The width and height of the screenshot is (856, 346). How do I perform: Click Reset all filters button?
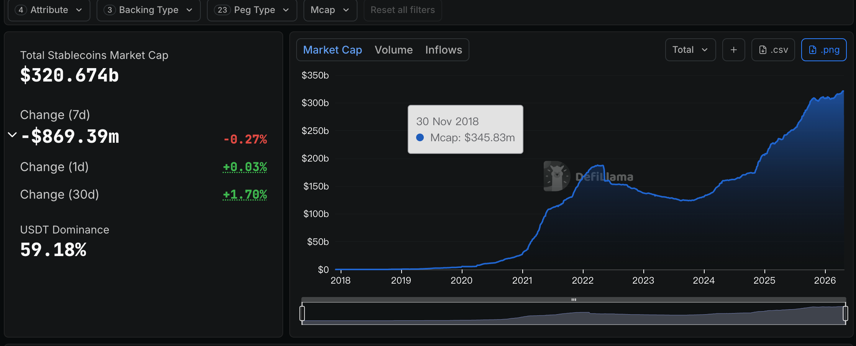402,10
